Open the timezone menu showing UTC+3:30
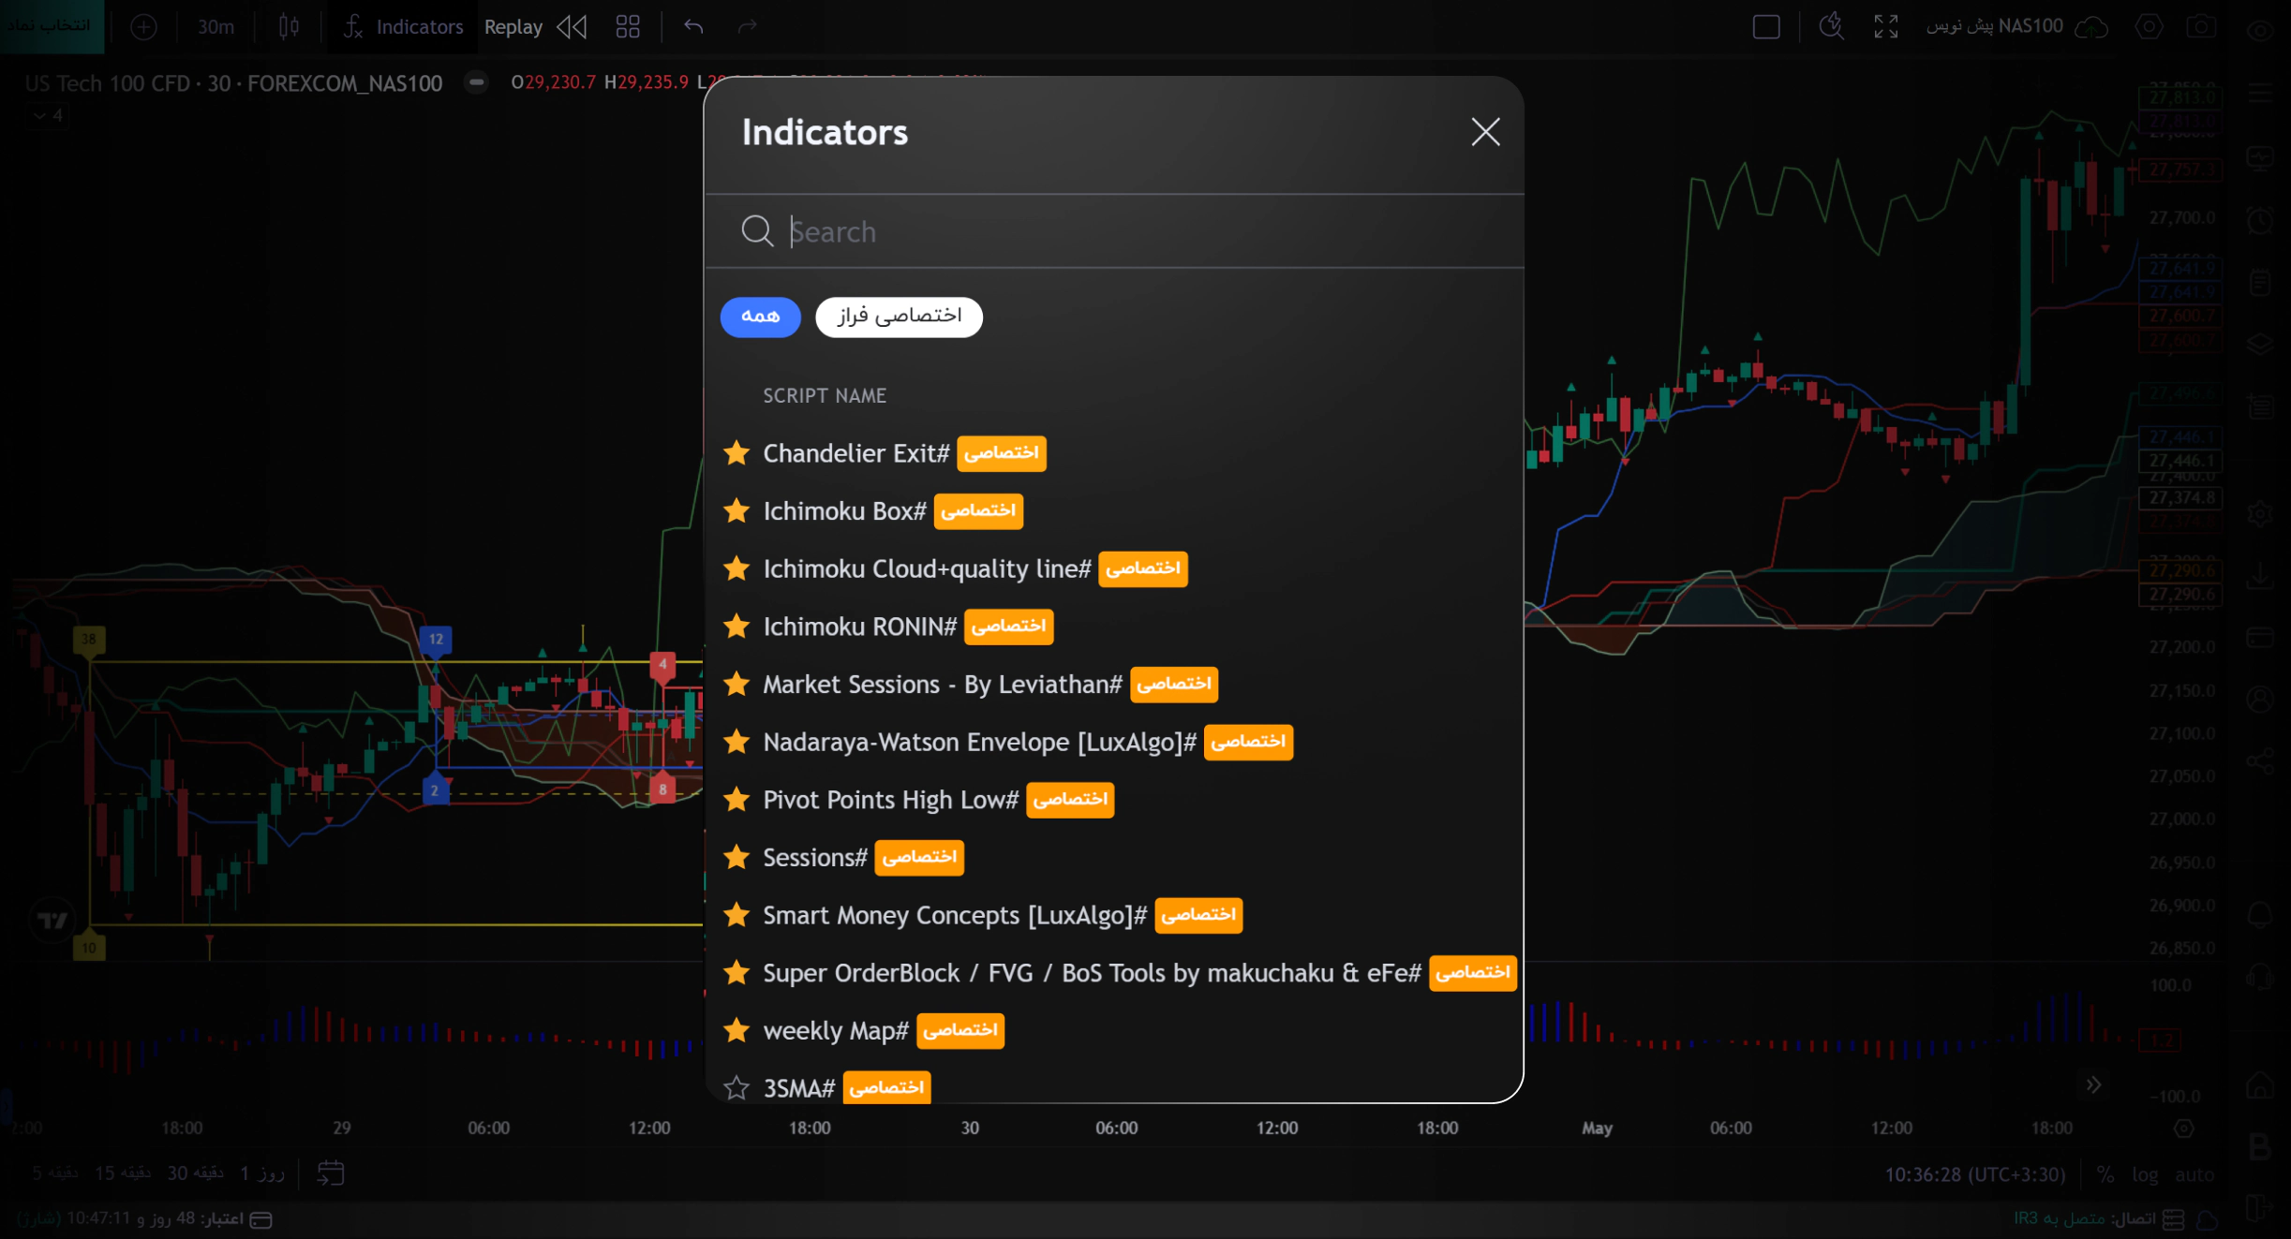The image size is (2291, 1239). (x=1975, y=1174)
